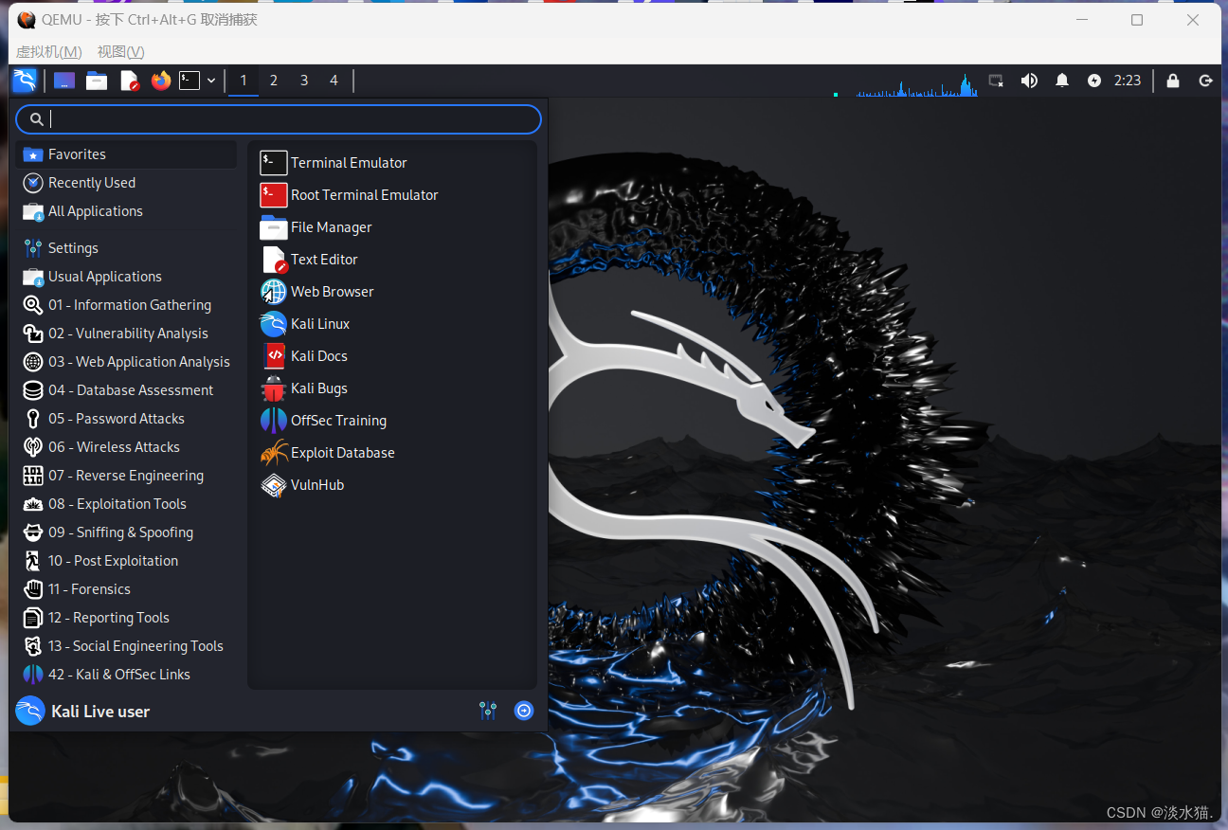This screenshot has height=830, width=1228.
Task: Open 05 - Password Attacks category
Action: coord(126,419)
